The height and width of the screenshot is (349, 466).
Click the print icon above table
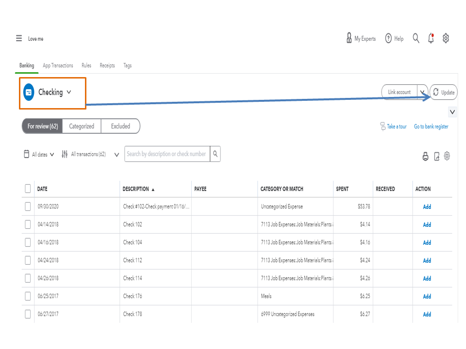(x=426, y=157)
